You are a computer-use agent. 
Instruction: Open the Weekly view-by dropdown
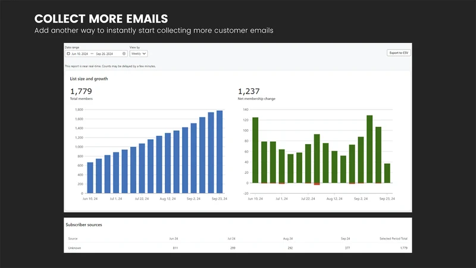coord(139,54)
